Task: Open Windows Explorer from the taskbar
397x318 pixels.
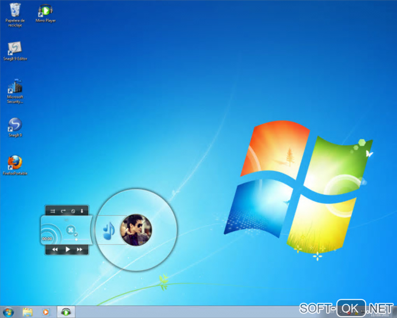Action: pyautogui.click(x=28, y=312)
